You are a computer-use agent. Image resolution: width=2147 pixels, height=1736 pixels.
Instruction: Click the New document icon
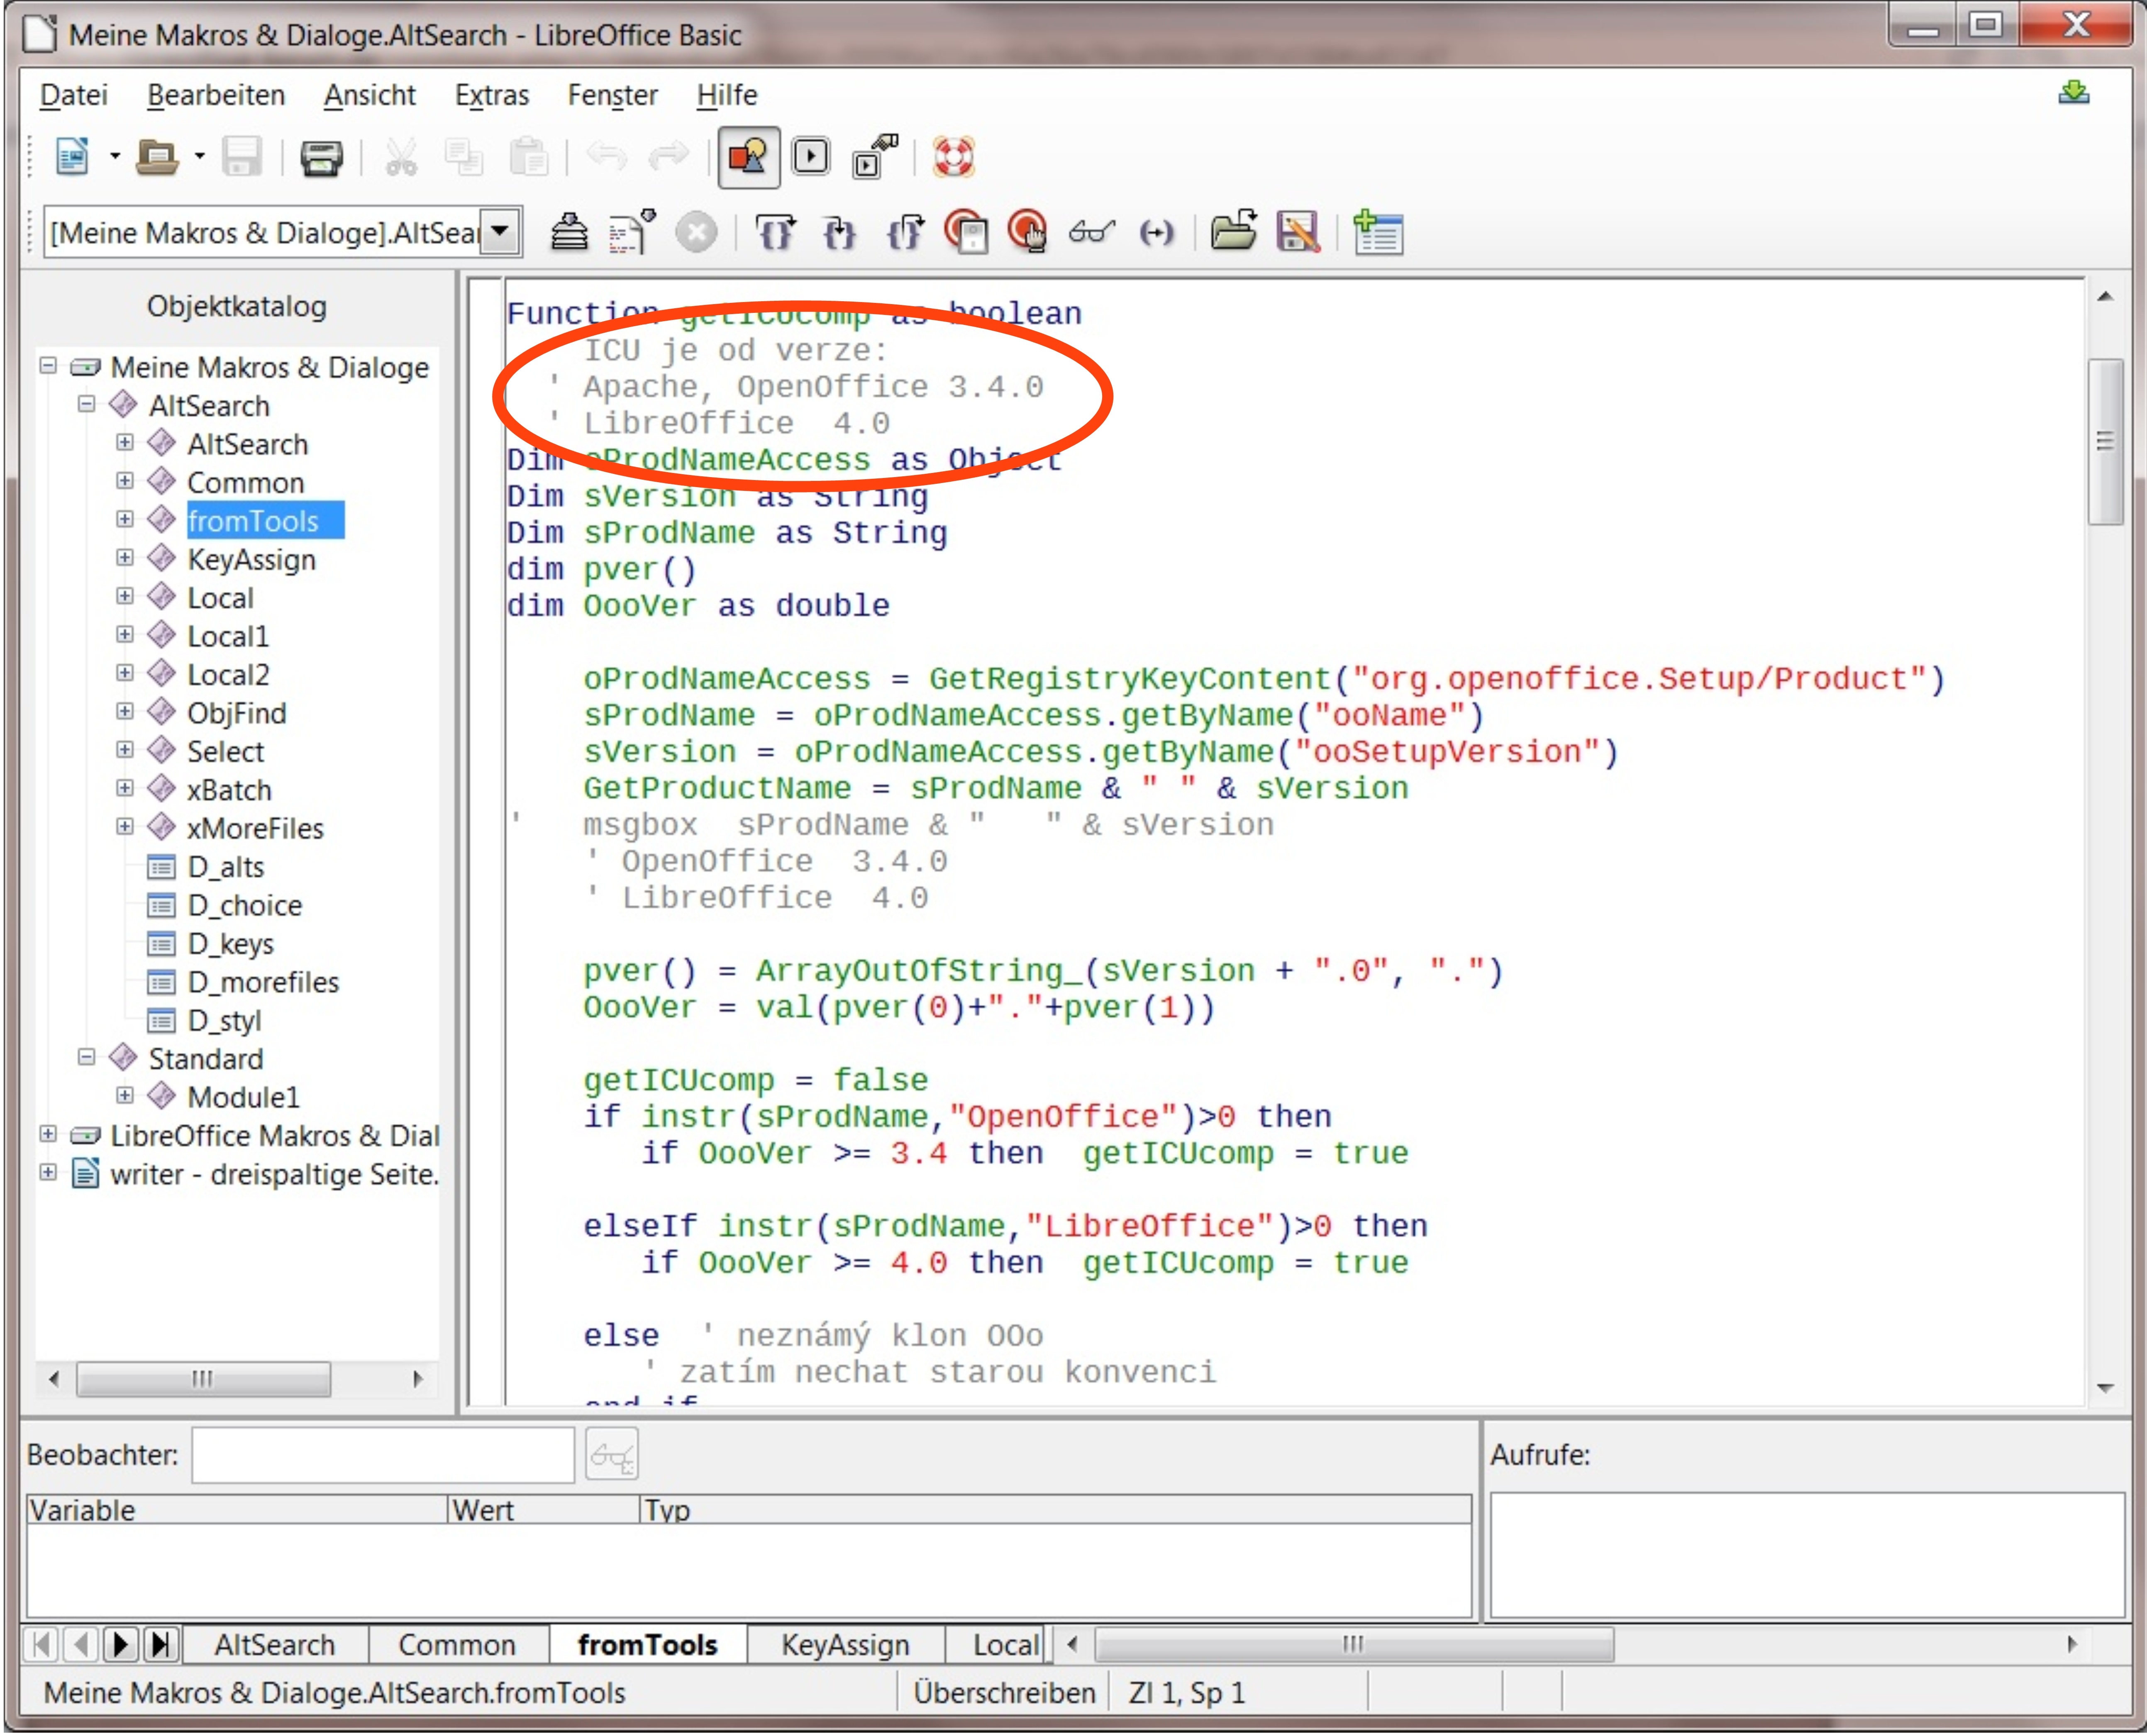pyautogui.click(x=72, y=157)
